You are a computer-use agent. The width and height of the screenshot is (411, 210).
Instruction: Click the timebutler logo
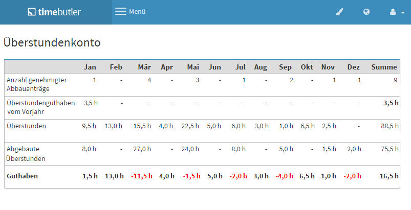(x=54, y=12)
